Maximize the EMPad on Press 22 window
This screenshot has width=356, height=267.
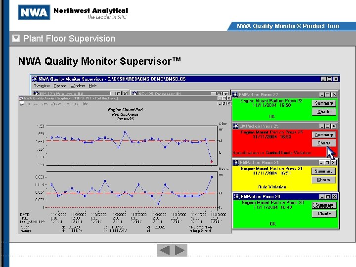[328, 94]
